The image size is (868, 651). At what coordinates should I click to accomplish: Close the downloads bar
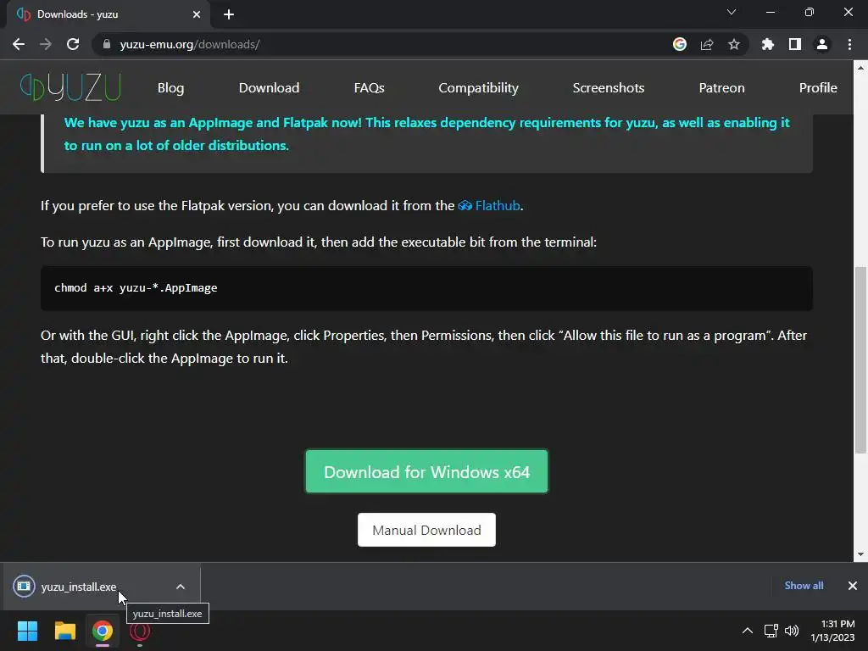[x=853, y=586]
